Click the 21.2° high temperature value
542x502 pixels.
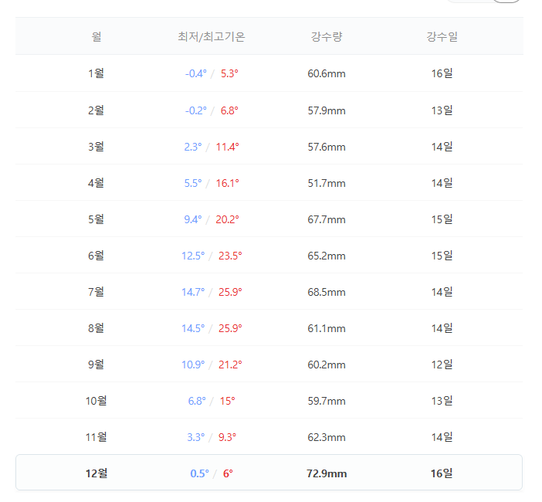pyautogui.click(x=230, y=365)
